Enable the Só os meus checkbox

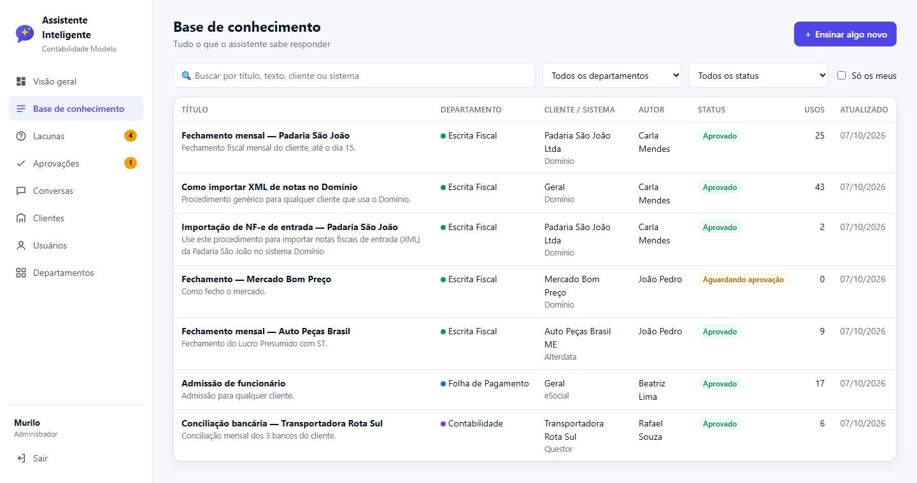(x=842, y=76)
